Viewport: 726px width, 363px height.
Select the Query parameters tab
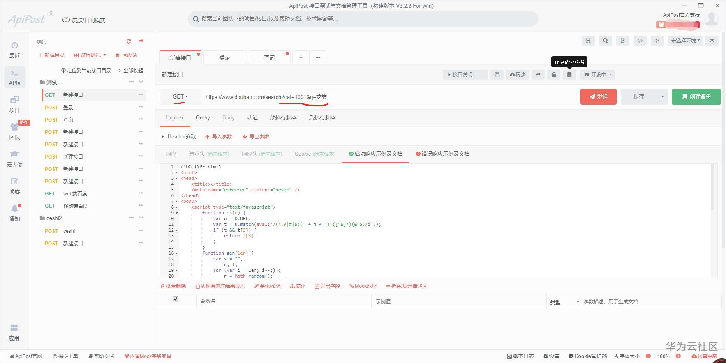coord(203,118)
